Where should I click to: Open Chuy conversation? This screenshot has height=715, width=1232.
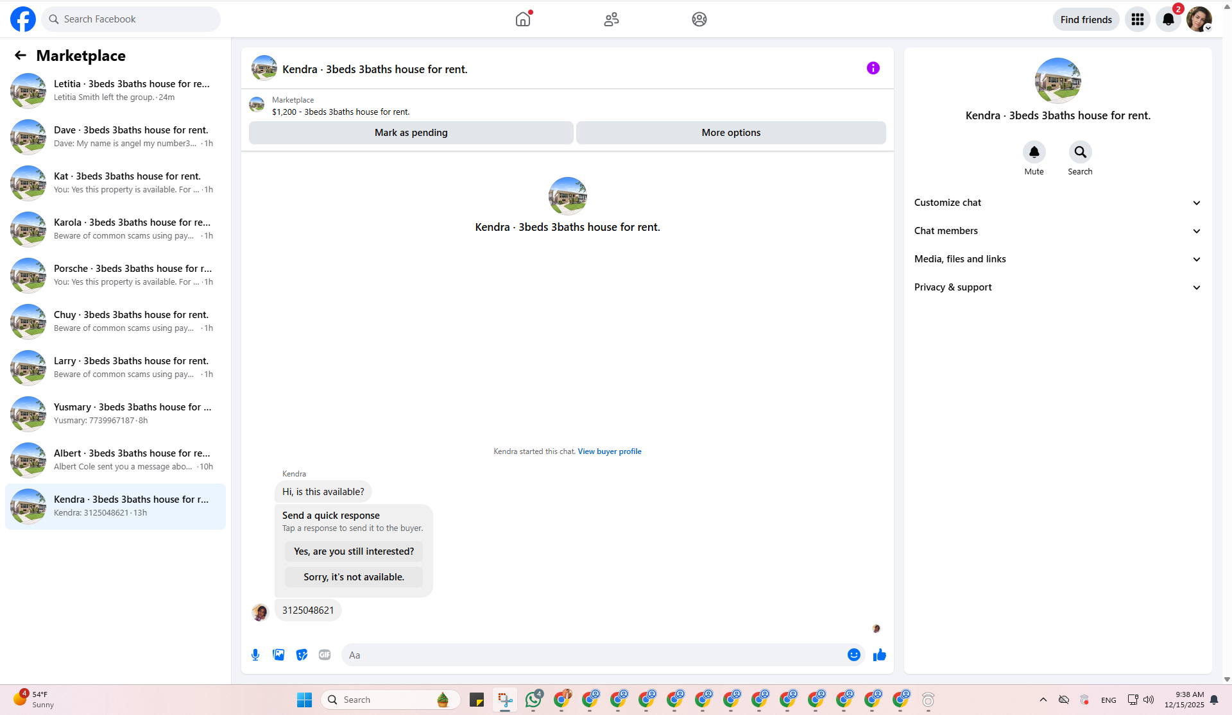[x=116, y=321]
